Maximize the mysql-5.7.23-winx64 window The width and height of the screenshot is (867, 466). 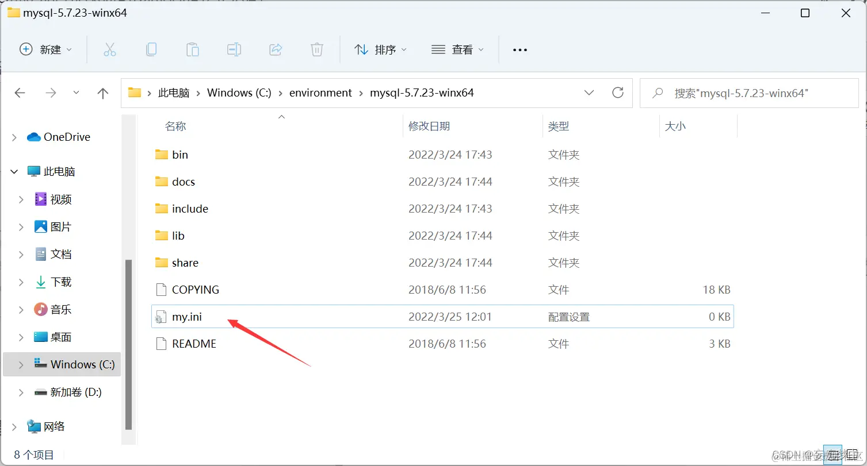(805, 13)
